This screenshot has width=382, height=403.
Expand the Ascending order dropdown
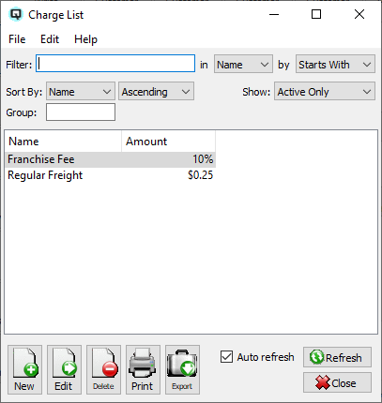coord(156,91)
